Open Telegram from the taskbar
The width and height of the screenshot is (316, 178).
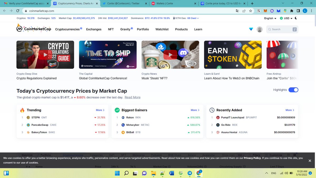pos(190,173)
